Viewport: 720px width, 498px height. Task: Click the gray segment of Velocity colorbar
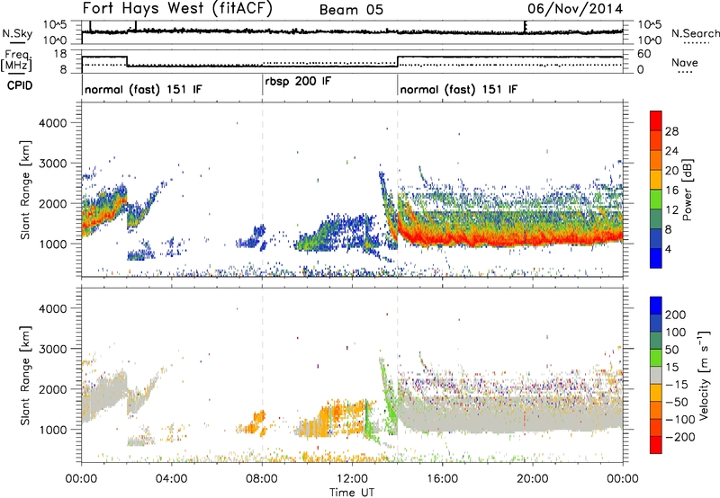coord(656,375)
